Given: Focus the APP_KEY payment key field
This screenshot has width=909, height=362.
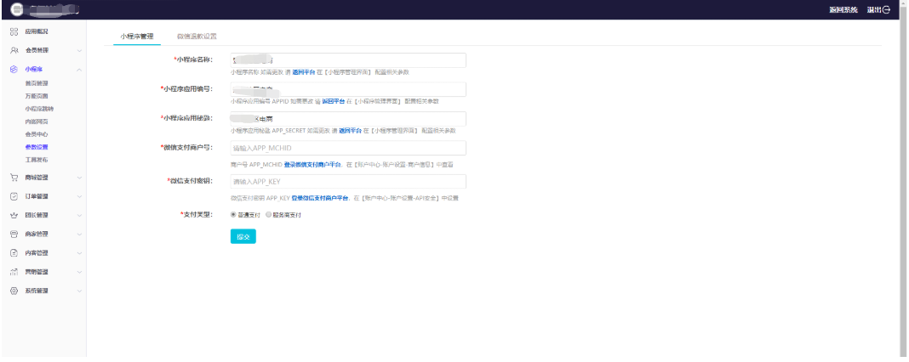Looking at the screenshot, I should [348, 181].
